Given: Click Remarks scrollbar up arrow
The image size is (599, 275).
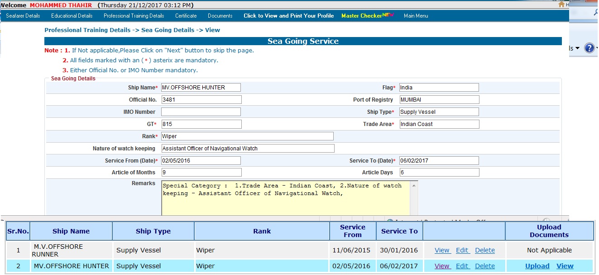Looking at the screenshot, I should (x=414, y=185).
